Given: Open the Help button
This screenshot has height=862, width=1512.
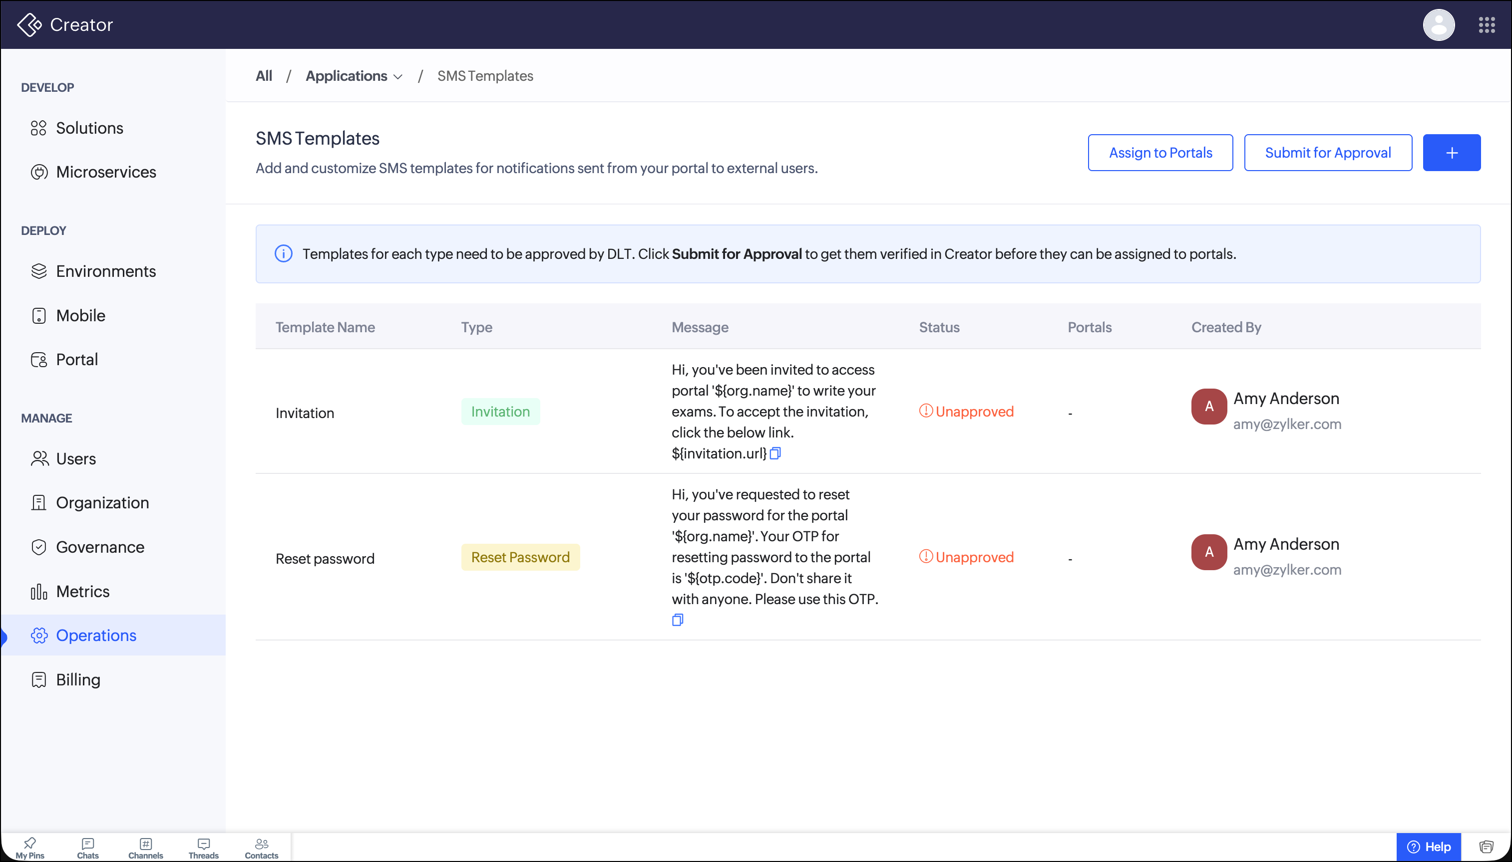Looking at the screenshot, I should (x=1429, y=847).
